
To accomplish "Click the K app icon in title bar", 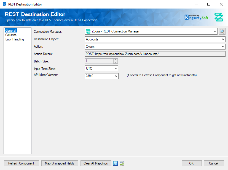I will tap(5, 4).
